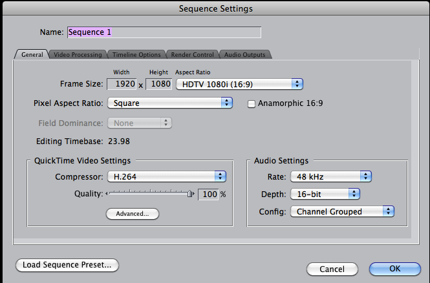The image size is (430, 283).
Task: Click the frame Width field
Action: [125, 83]
